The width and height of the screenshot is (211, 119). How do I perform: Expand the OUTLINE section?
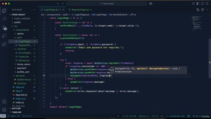(x=16, y=108)
